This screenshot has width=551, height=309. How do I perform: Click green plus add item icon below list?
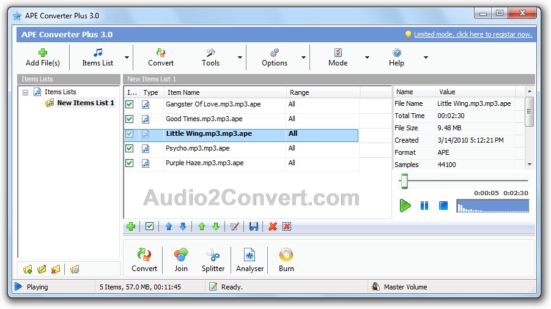131,227
